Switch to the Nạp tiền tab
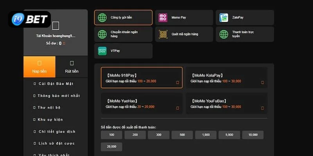Screen dimensions: 313x156 coord(40,67)
